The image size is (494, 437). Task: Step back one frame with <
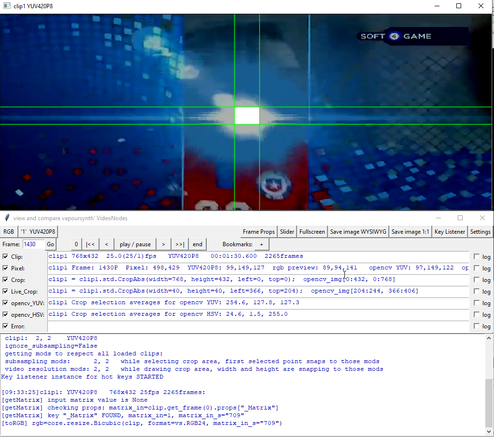107,244
